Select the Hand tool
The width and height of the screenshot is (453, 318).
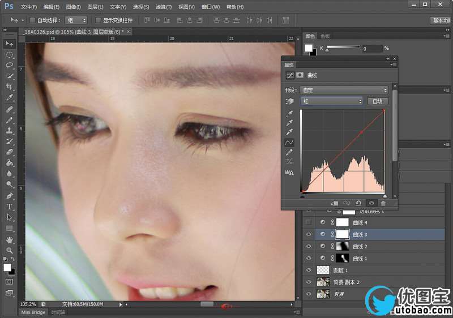coord(10,239)
